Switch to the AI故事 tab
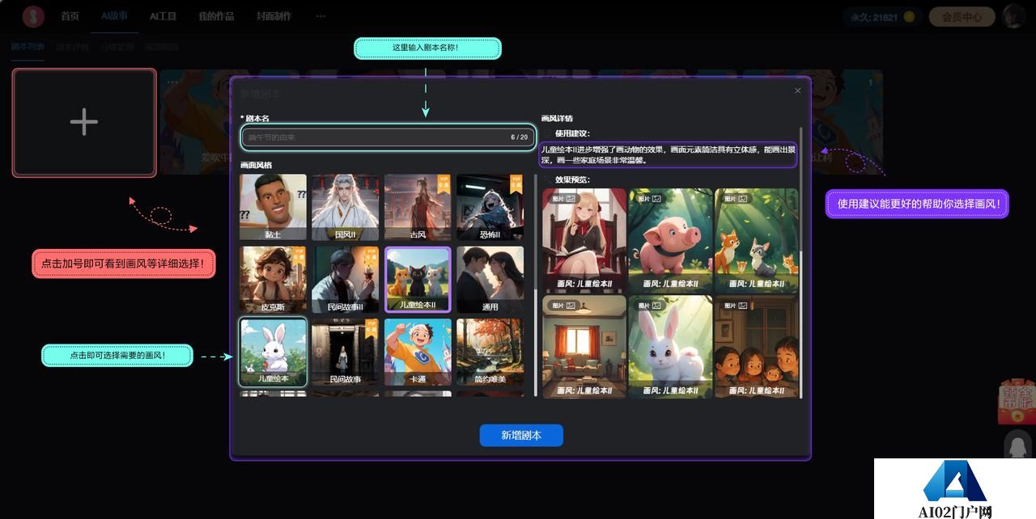The image size is (1036, 519). (114, 16)
